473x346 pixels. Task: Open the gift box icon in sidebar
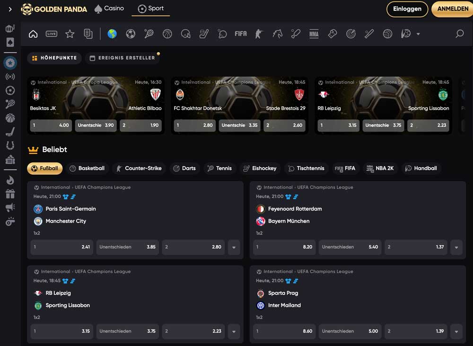(10, 194)
